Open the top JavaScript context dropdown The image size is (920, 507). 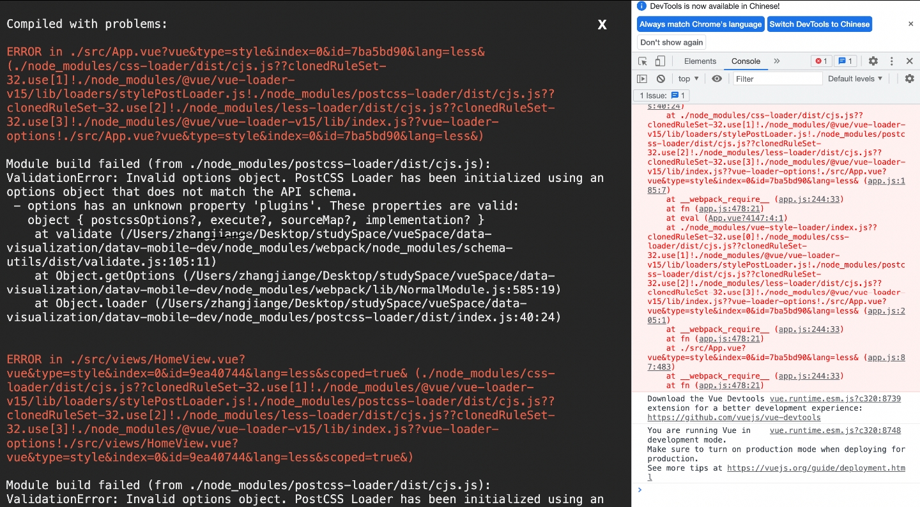tap(689, 79)
